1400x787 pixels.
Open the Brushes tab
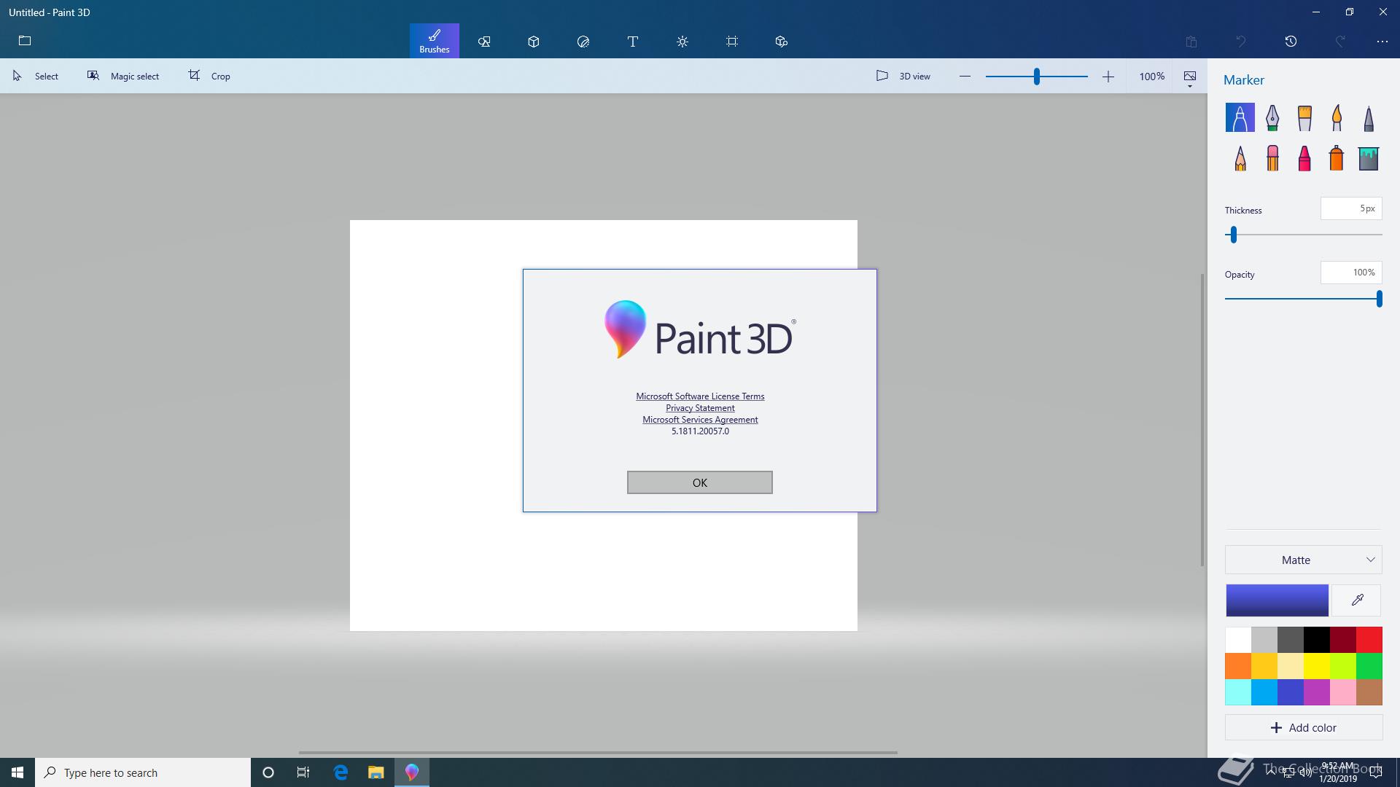pyautogui.click(x=434, y=41)
